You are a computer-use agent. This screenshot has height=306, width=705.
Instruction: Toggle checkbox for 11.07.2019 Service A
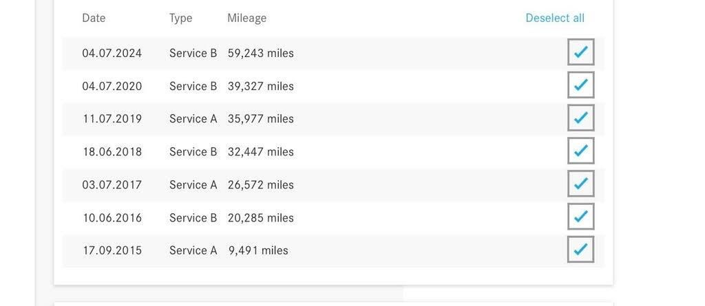pos(580,118)
